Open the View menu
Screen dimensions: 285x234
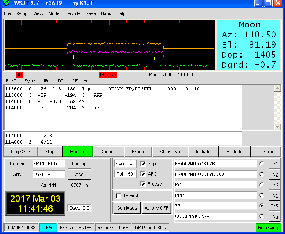38,13
